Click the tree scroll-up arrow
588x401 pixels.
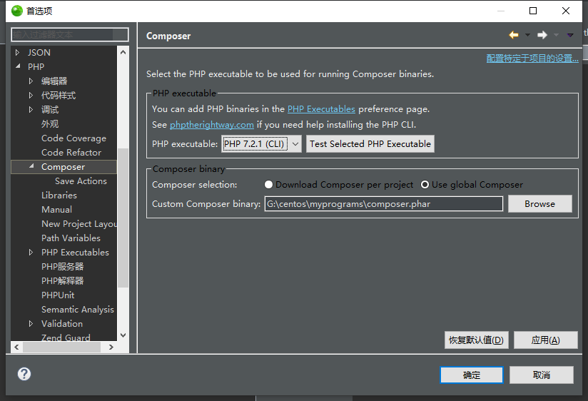(x=123, y=53)
